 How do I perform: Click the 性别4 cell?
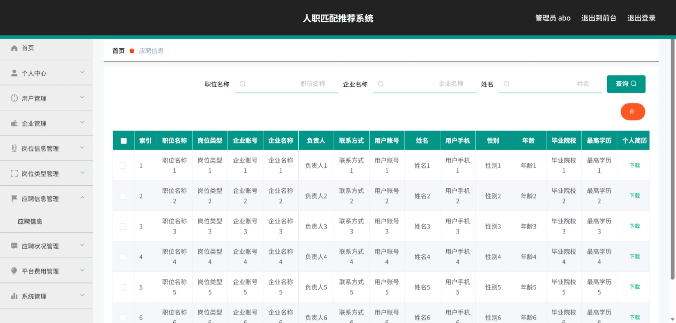(493, 257)
